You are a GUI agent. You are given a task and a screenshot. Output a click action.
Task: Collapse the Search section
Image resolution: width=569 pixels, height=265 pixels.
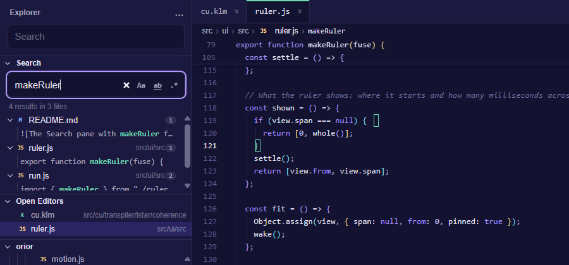pyautogui.click(x=8, y=63)
